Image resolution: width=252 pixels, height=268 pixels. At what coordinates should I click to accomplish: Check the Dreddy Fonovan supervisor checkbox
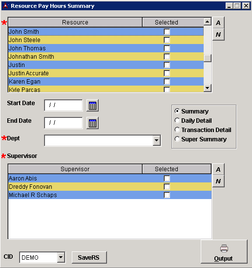167,187
